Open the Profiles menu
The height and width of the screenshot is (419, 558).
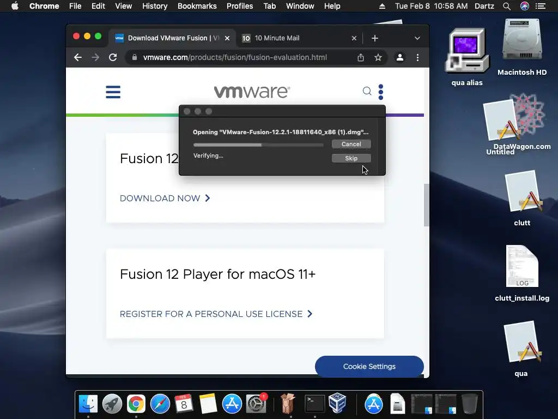(x=240, y=6)
